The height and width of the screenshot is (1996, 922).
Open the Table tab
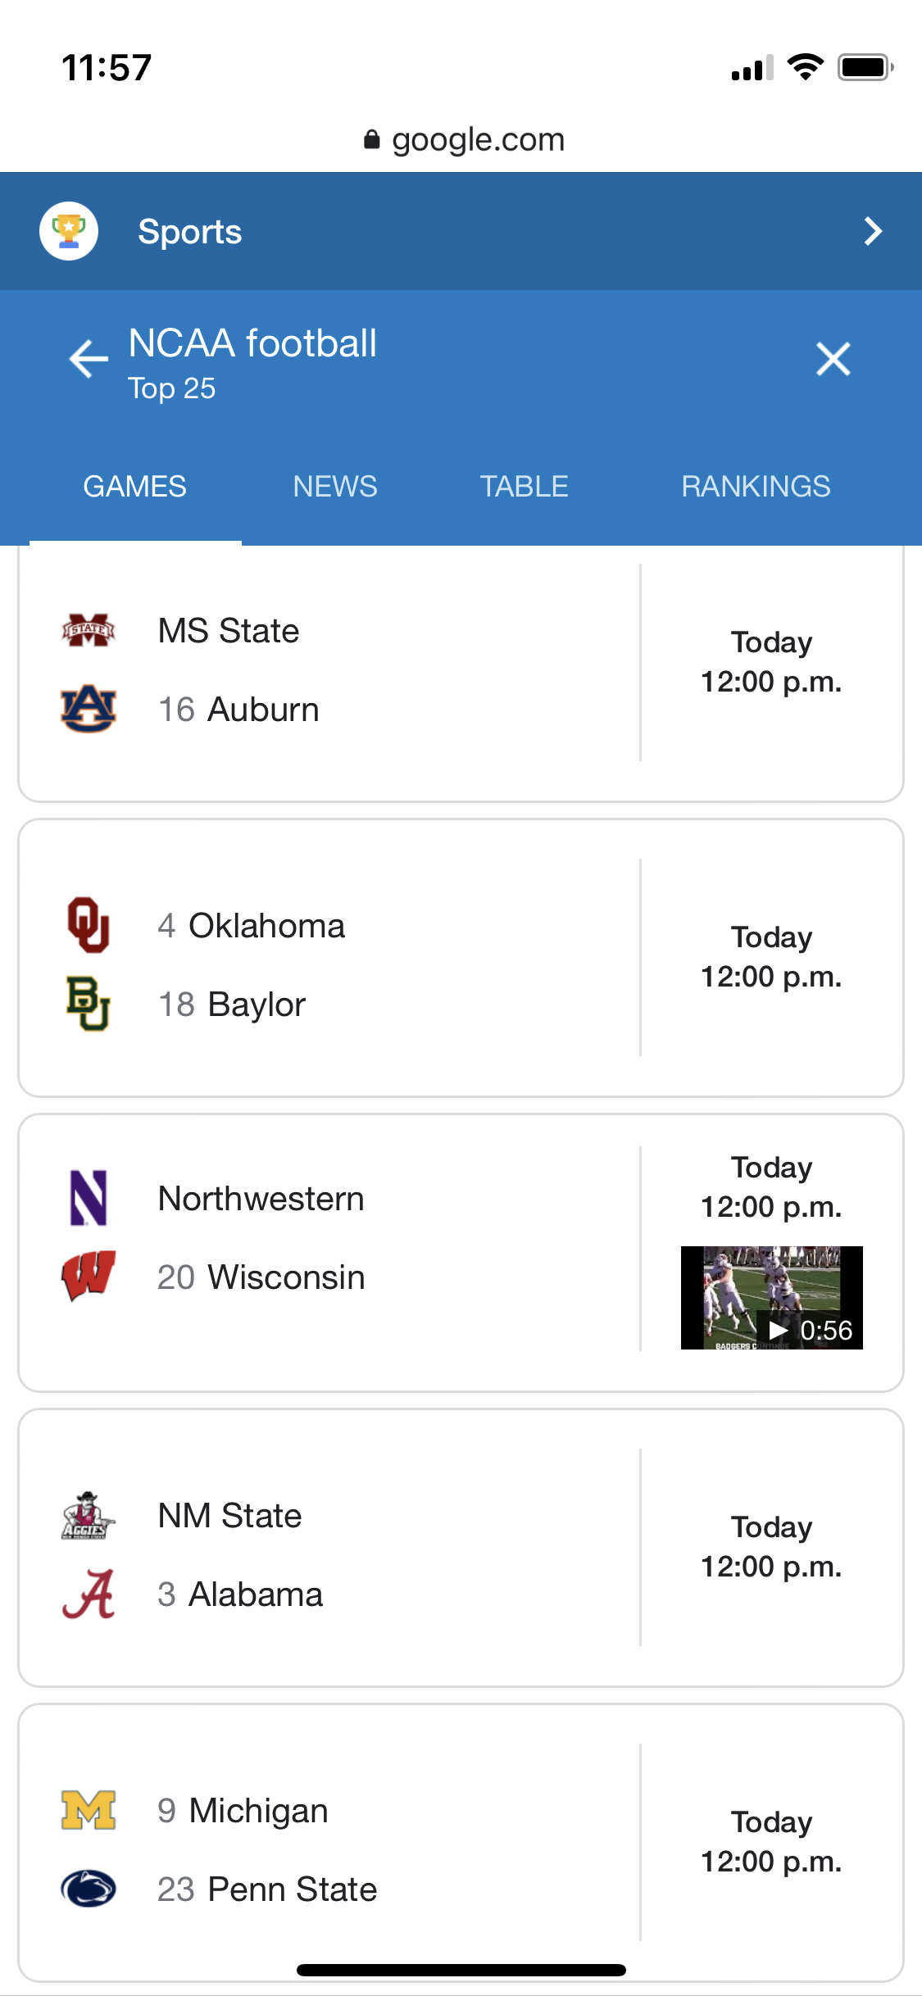click(x=524, y=487)
